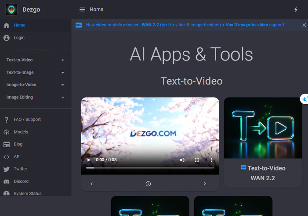Click the Login account icon
Screen dimensions: 308x216
pos(7,38)
